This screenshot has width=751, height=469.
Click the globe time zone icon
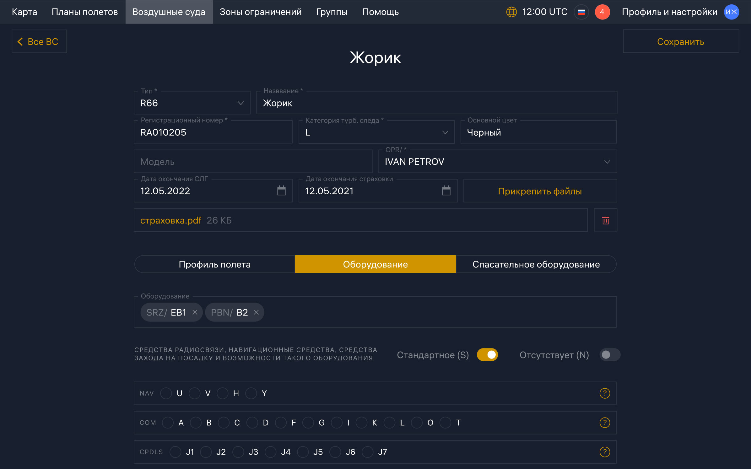[511, 12]
